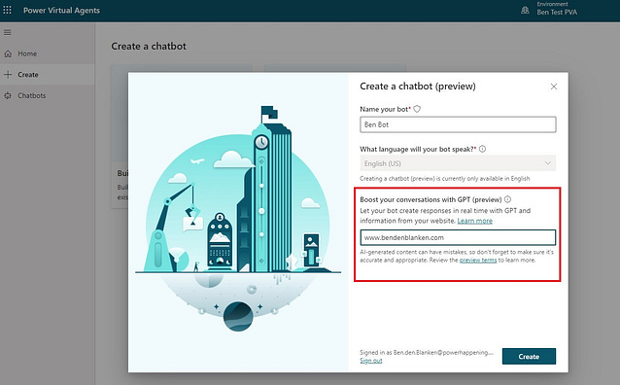
Task: Click the Sign out link
Action: click(371, 361)
